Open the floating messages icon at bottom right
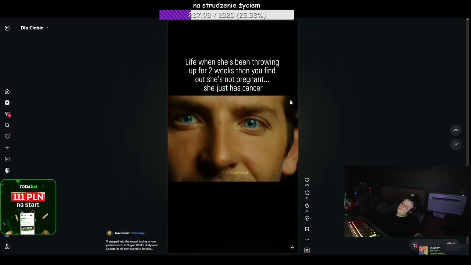This screenshot has height=265, width=471. pyautogui.click(x=415, y=245)
